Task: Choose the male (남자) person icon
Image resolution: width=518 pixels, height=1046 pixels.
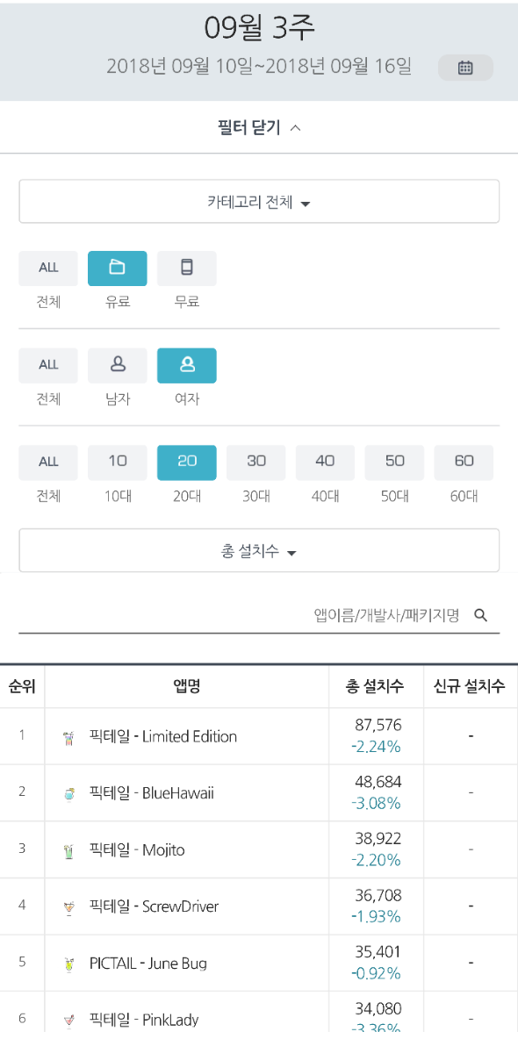Action: (118, 366)
